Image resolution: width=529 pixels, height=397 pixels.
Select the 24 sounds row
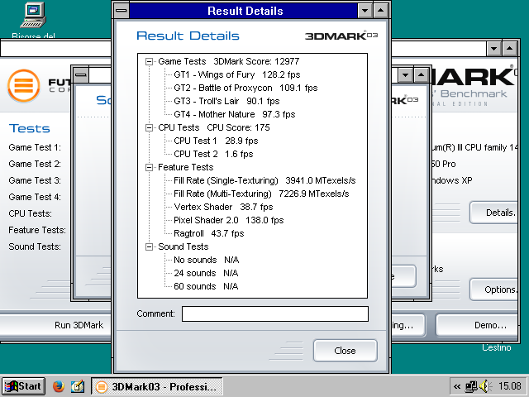[206, 273]
